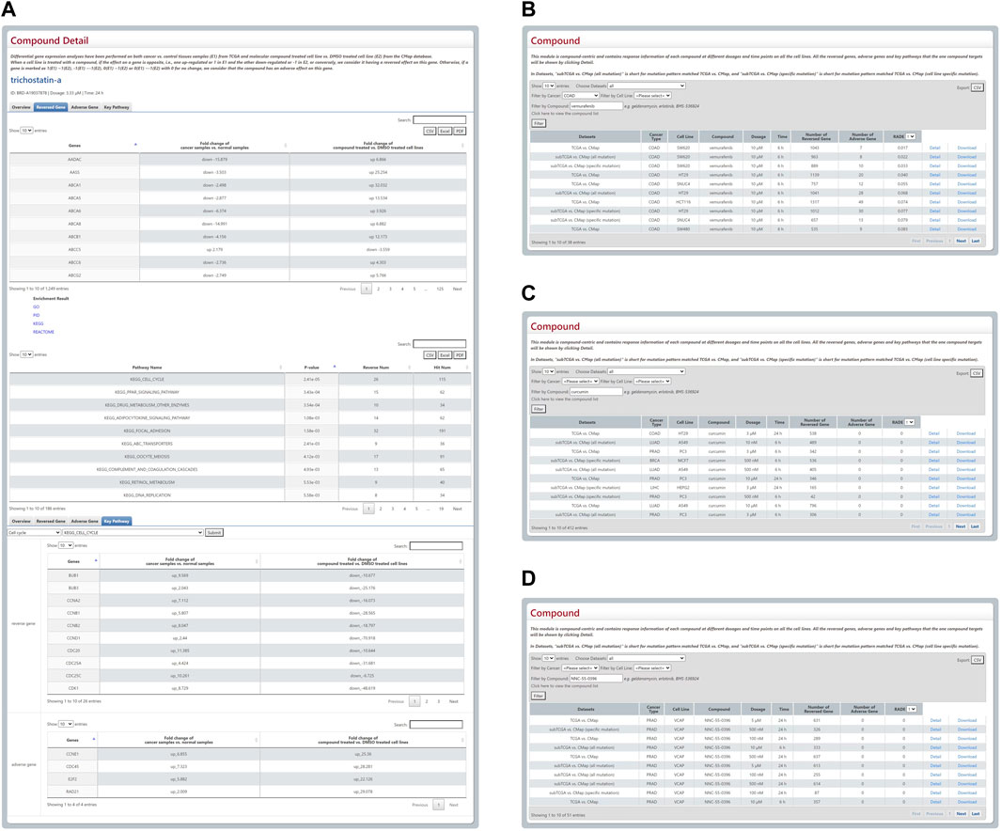
Task: Open the PID enrichment result link
Action: pos(37,315)
